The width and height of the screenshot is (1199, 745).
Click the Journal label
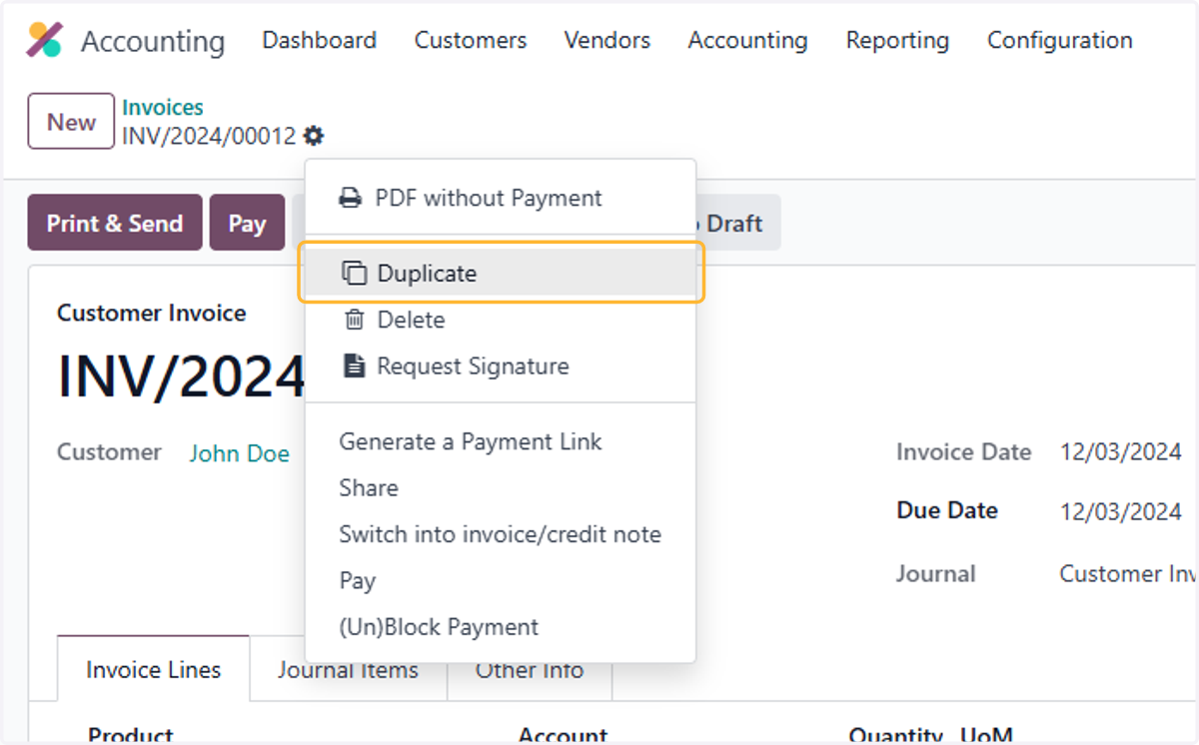935,573
